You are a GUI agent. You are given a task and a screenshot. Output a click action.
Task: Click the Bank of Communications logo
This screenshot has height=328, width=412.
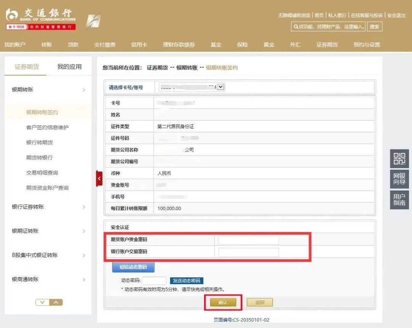[x=41, y=19]
